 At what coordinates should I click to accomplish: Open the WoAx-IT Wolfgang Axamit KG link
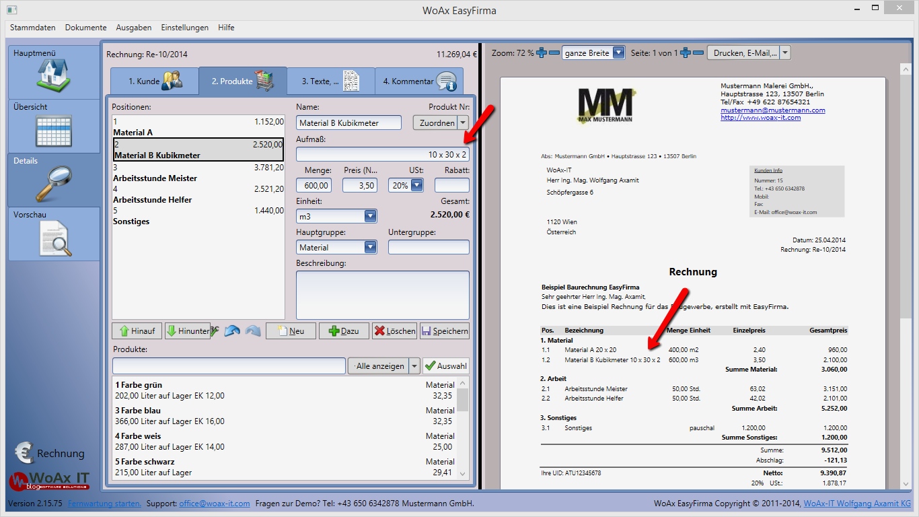click(857, 504)
